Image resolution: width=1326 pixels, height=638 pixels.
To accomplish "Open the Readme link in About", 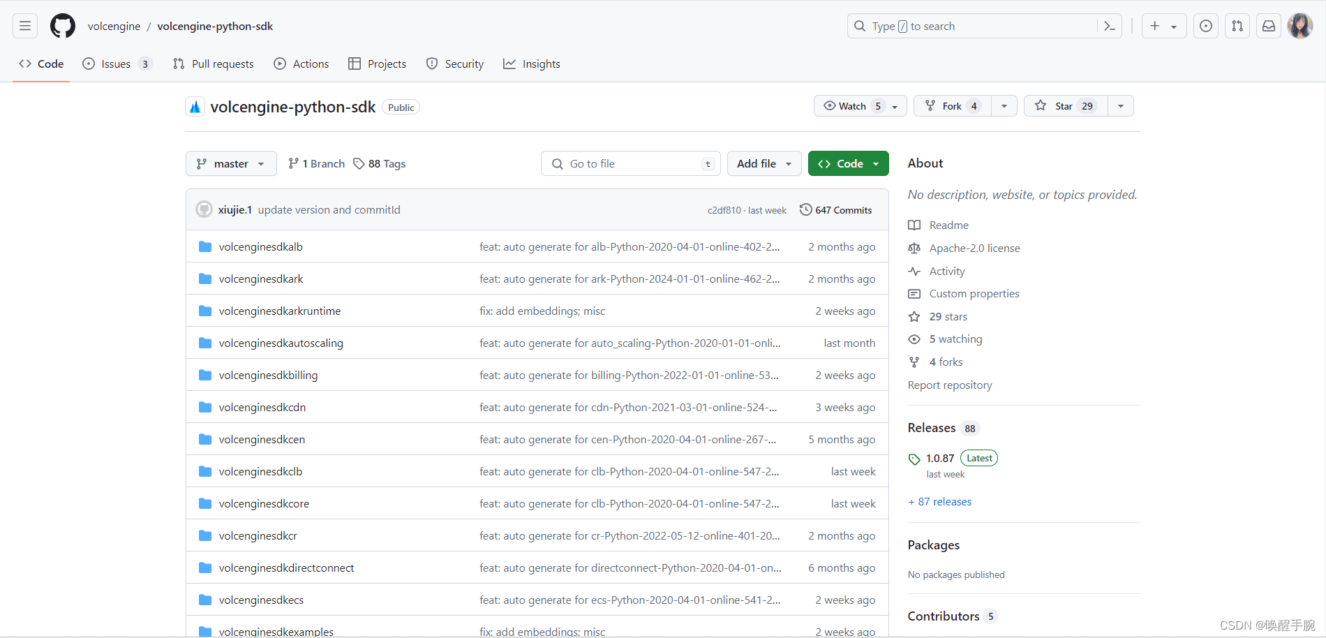I will click(x=939, y=225).
